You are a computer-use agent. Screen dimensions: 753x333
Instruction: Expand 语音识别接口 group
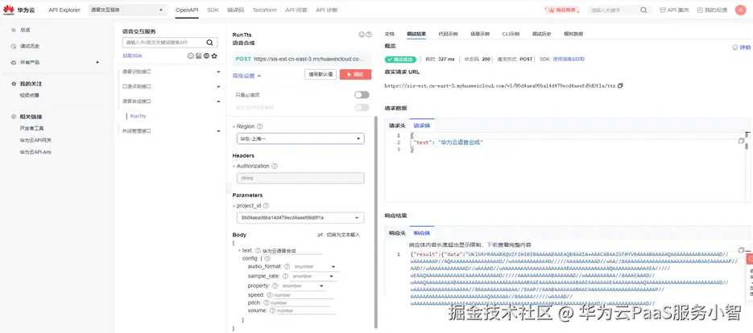[x=218, y=72]
